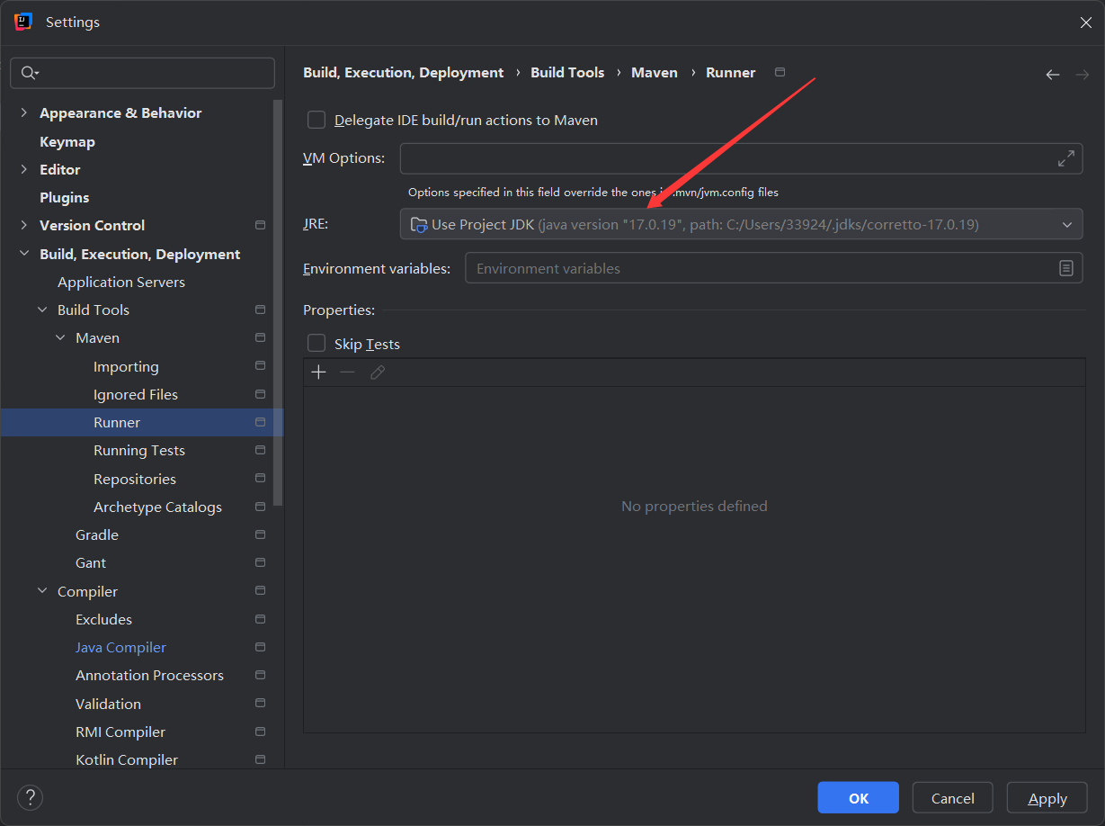Click project-level icon next to Runner breadcrumb

780,72
